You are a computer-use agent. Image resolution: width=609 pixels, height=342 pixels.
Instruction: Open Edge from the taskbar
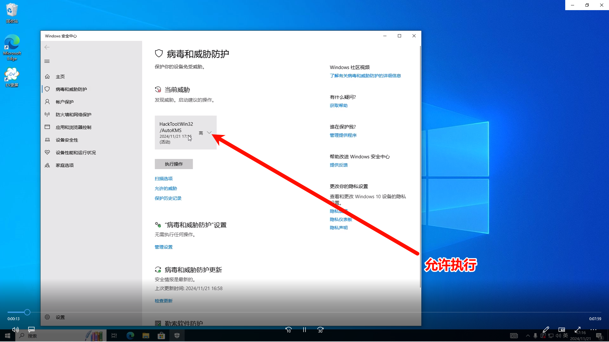130,336
